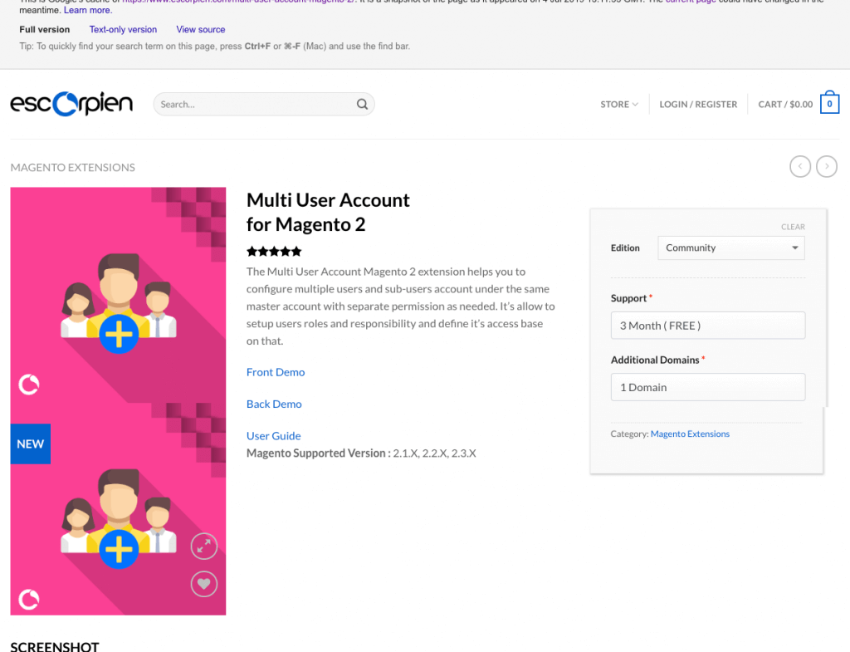Open the Back Demo link
Screen dimensions: 850x652
coord(274,404)
